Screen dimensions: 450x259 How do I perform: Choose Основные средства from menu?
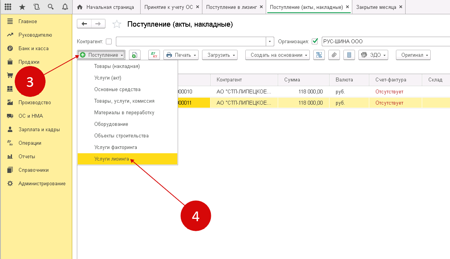(x=127, y=90)
